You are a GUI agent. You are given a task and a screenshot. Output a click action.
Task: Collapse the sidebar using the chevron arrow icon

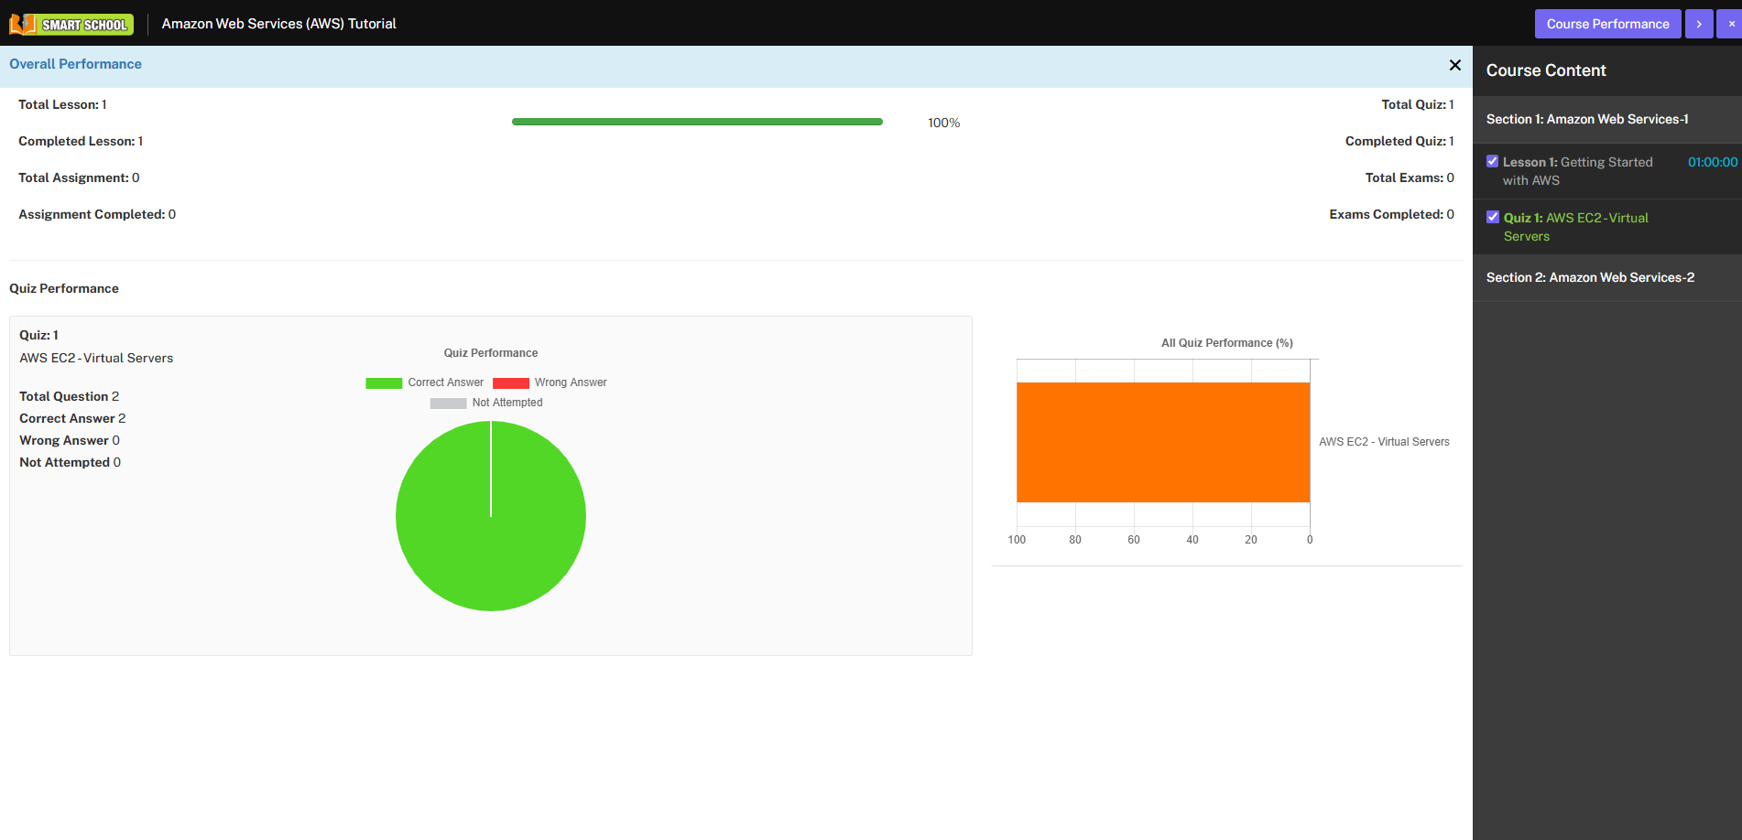pos(1699,23)
